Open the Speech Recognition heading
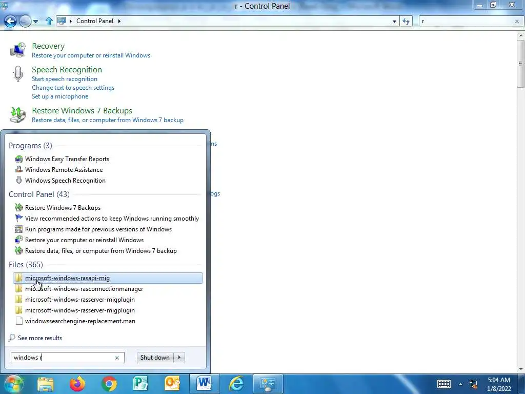 (x=67, y=69)
